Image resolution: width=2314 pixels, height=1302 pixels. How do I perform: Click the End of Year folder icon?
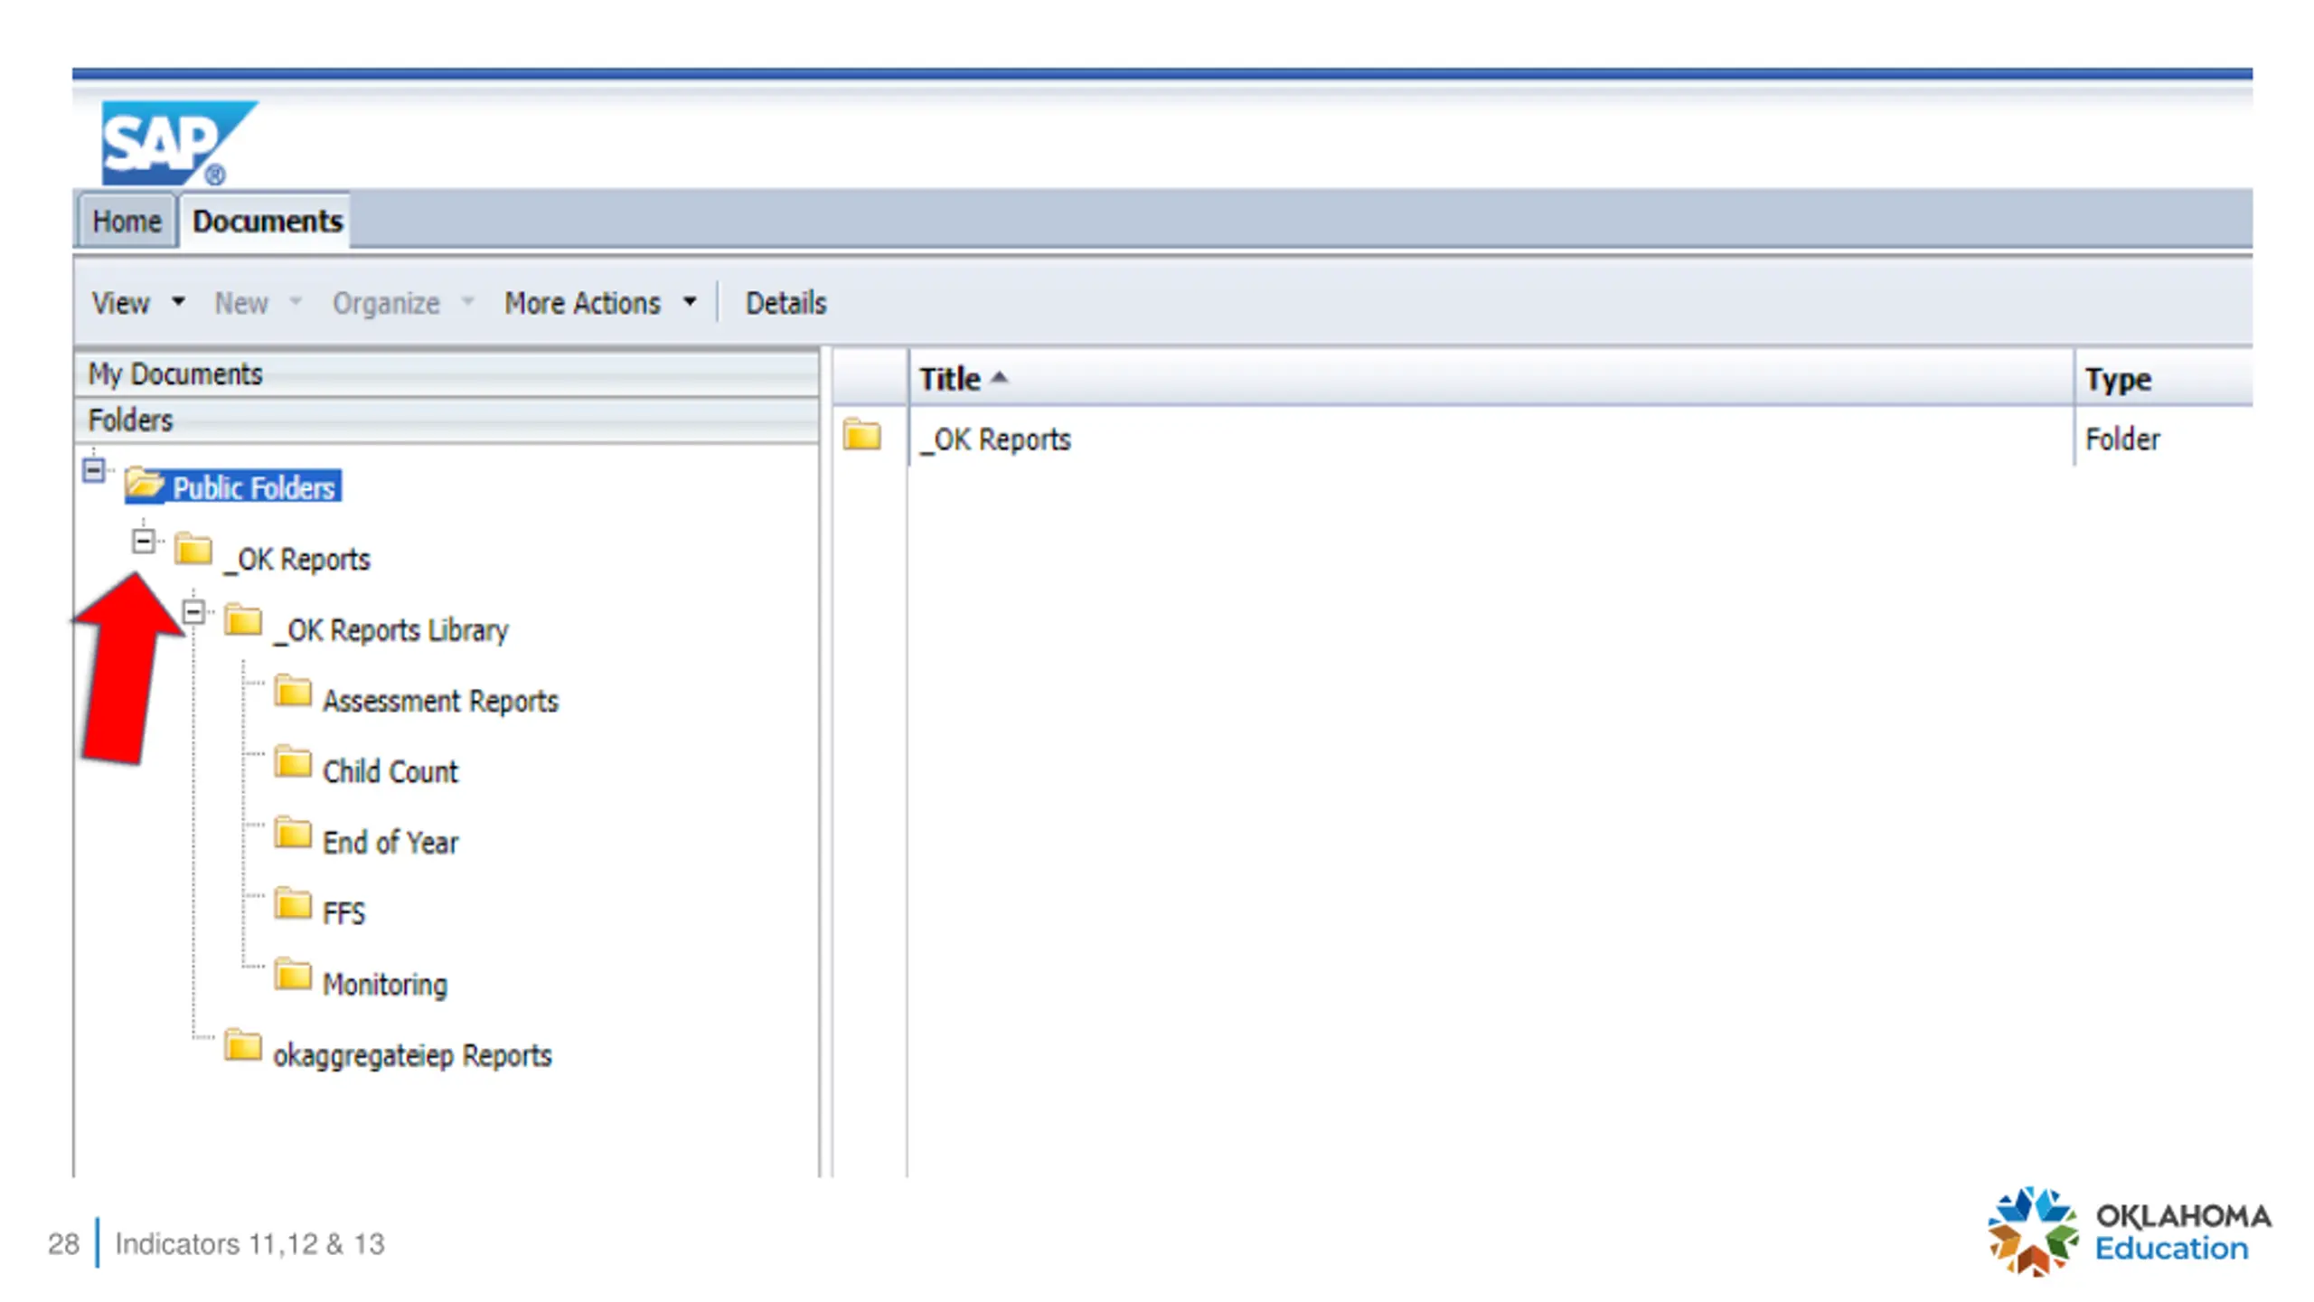pos(293,832)
